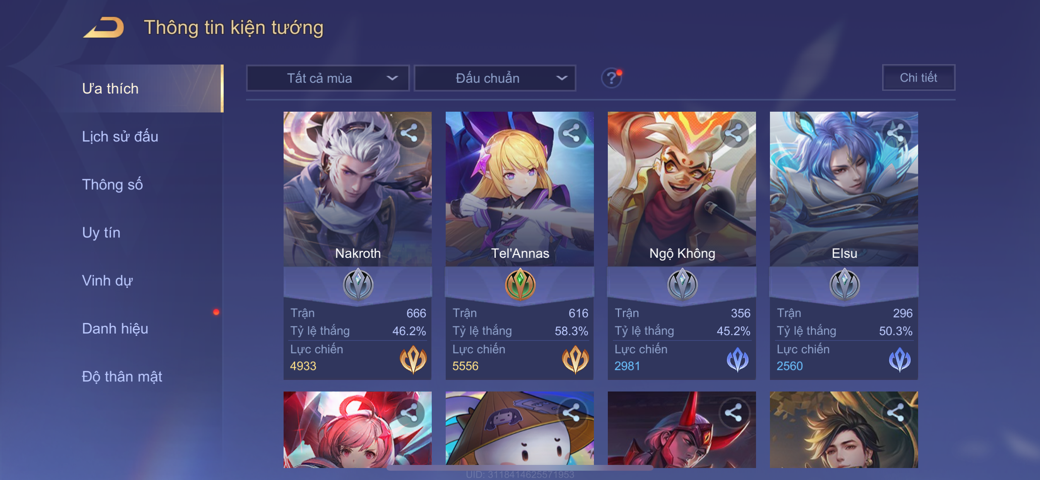Tap Nakroth's gold Lực chiến emblem
The image size is (1040, 480).
click(413, 359)
